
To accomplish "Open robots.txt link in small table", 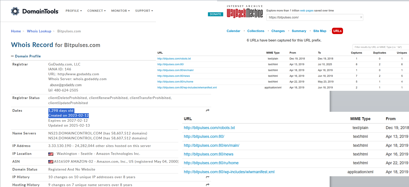I will [x=174, y=59].
